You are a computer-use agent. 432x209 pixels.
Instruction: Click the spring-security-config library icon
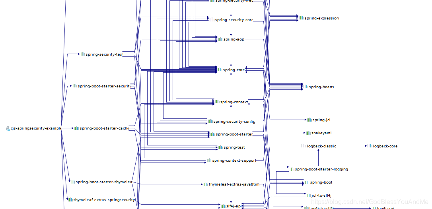[x=210, y=122]
